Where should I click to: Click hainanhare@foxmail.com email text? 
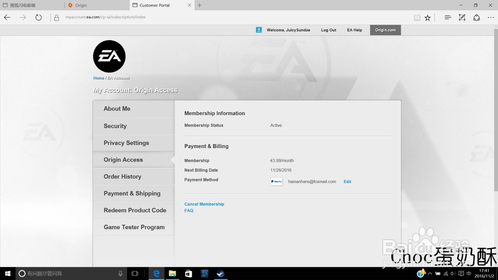(312, 182)
